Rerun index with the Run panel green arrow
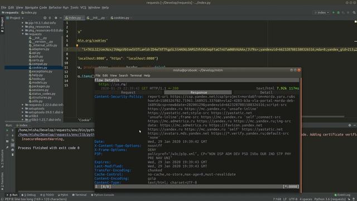357x201 pixels. coord(7,130)
